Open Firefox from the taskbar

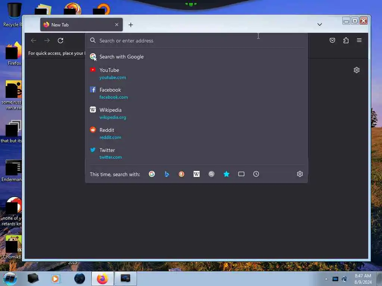[103, 279]
